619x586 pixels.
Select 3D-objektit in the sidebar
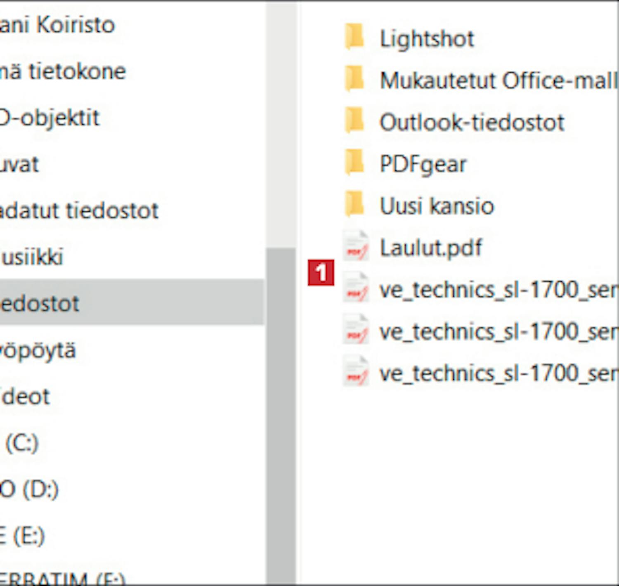coord(50,118)
